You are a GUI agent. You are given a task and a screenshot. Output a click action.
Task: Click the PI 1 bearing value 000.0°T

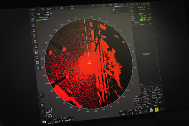point(49,113)
